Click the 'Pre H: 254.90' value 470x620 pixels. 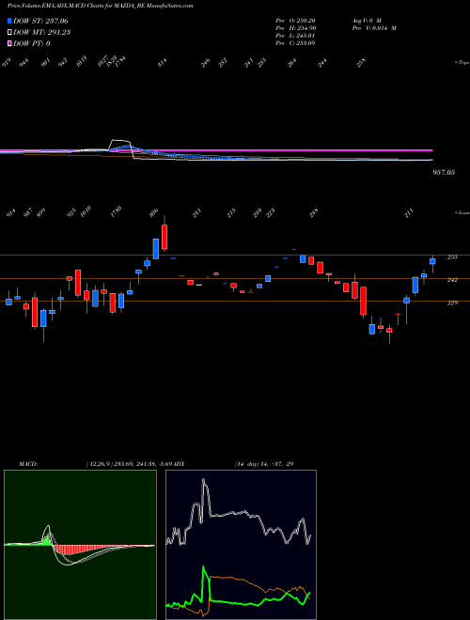pos(295,28)
